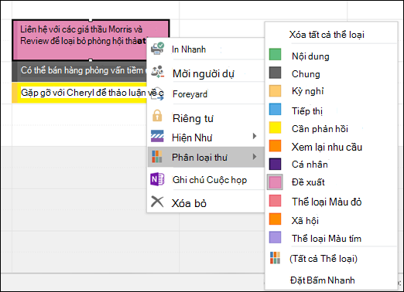404x292 pixels.
Task: Select the Chung category label
Action: pos(306,74)
